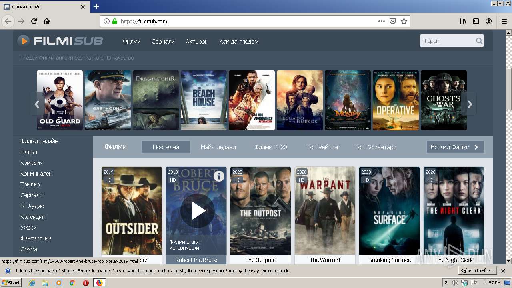The height and width of the screenshot is (288, 512).
Task: Open a new browser tab with plus
Action: 96,6
